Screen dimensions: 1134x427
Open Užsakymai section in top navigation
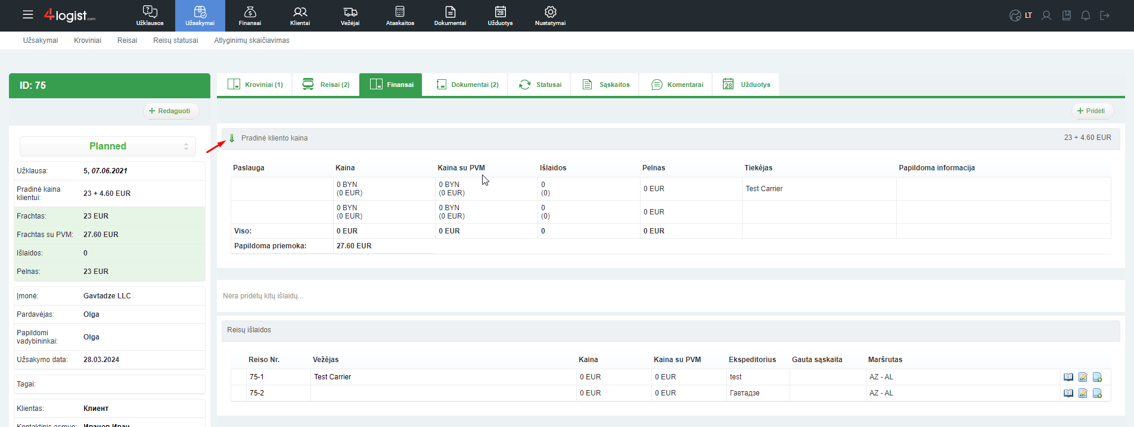click(200, 15)
